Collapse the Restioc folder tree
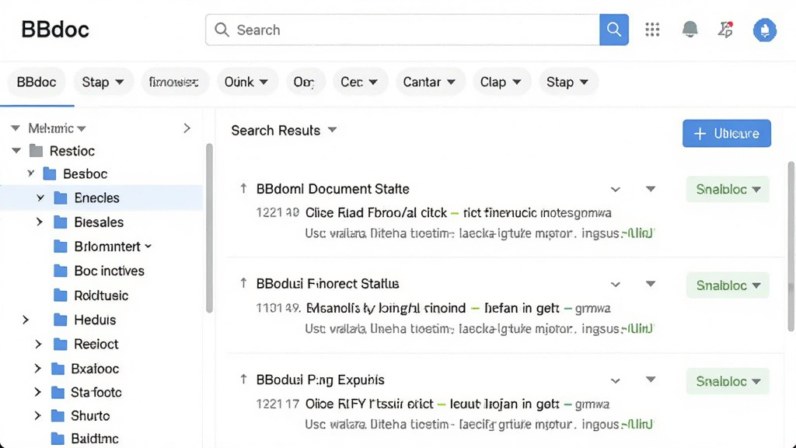Screen dimensions: 796x448 16,151
